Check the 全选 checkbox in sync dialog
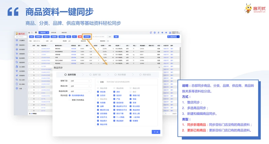 (x=98, y=81)
